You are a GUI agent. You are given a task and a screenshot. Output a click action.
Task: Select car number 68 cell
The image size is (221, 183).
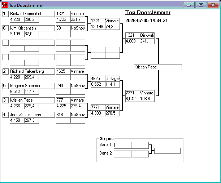click(x=63, y=28)
